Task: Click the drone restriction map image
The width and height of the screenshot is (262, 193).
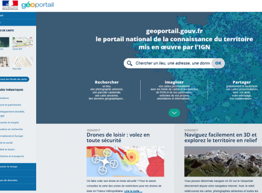Action: pos(125,162)
